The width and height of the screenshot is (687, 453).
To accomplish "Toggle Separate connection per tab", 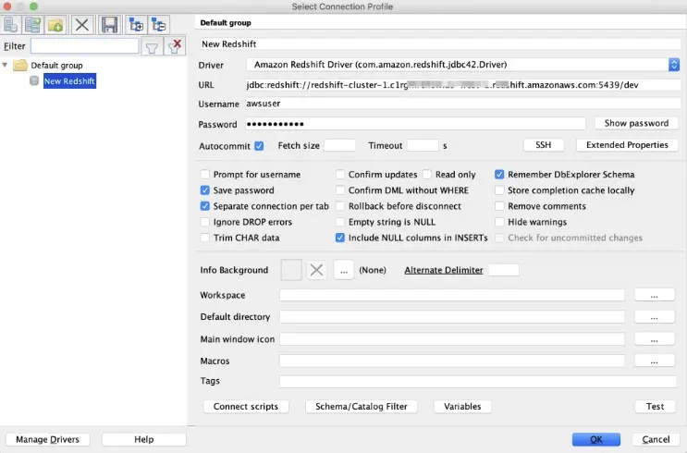I will pyautogui.click(x=204, y=206).
